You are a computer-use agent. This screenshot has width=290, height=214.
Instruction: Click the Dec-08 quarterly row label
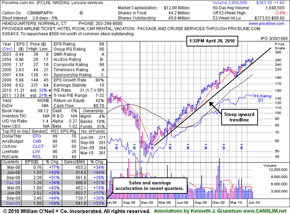pyautogui.click(x=13, y=183)
